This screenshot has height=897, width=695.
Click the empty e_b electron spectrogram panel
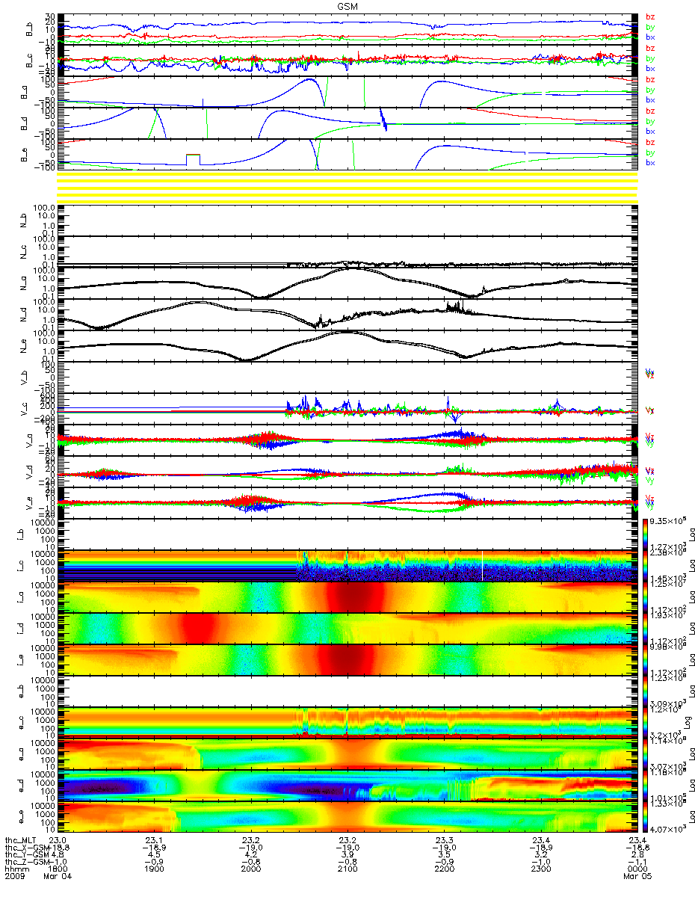[348, 691]
